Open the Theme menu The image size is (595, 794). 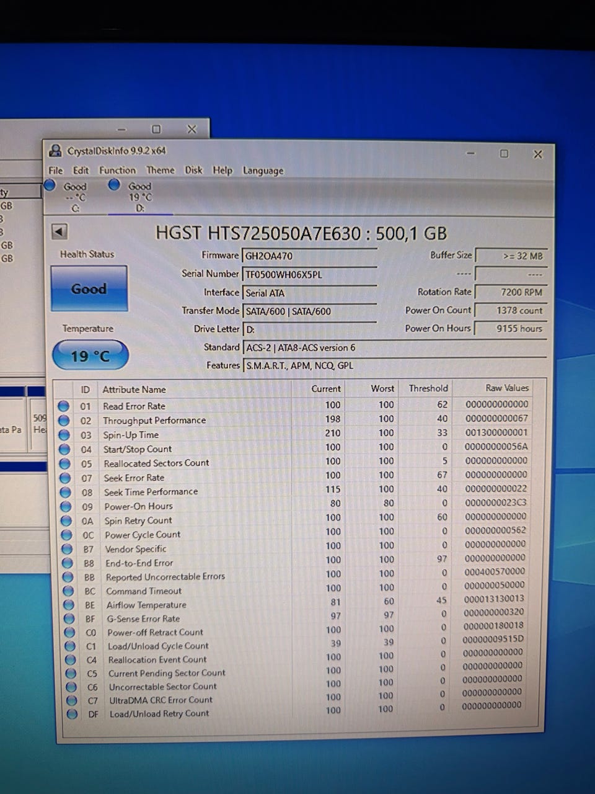(160, 170)
